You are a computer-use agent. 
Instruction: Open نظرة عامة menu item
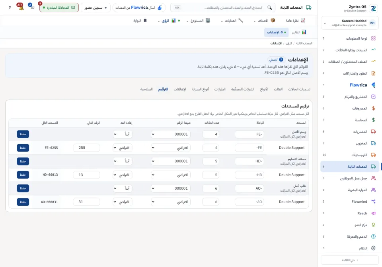(x=295, y=21)
